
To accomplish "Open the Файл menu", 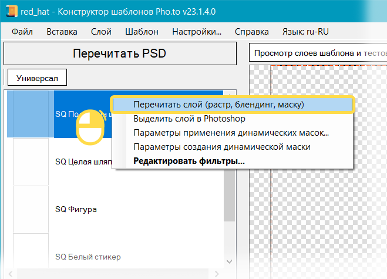I will tap(22, 32).
